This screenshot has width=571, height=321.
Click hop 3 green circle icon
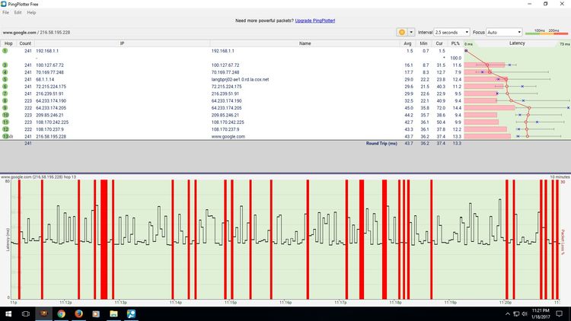(5, 65)
